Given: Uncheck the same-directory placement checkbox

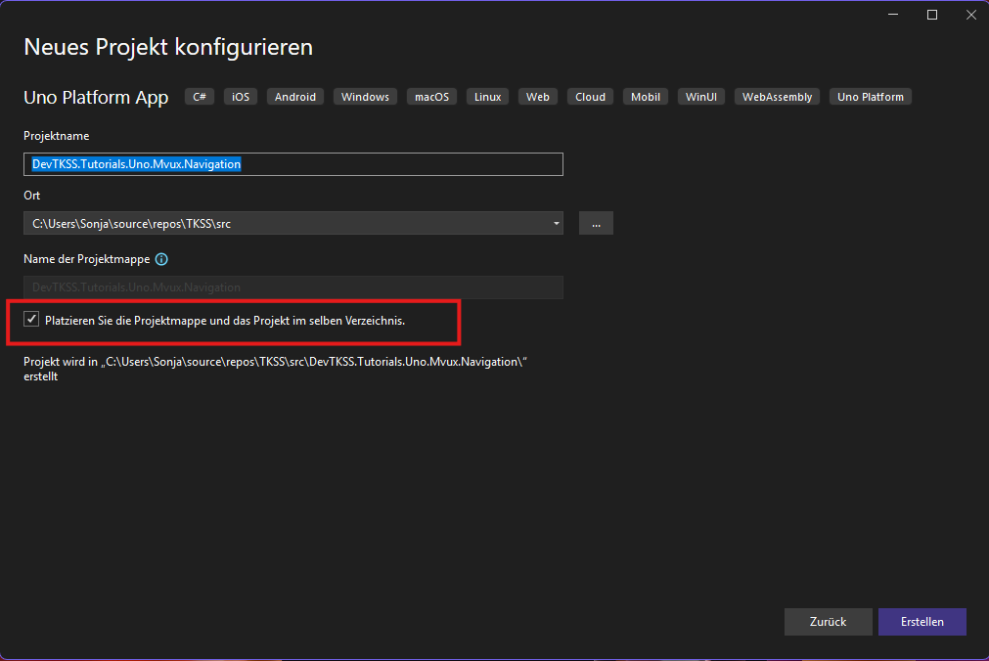Looking at the screenshot, I should point(32,320).
